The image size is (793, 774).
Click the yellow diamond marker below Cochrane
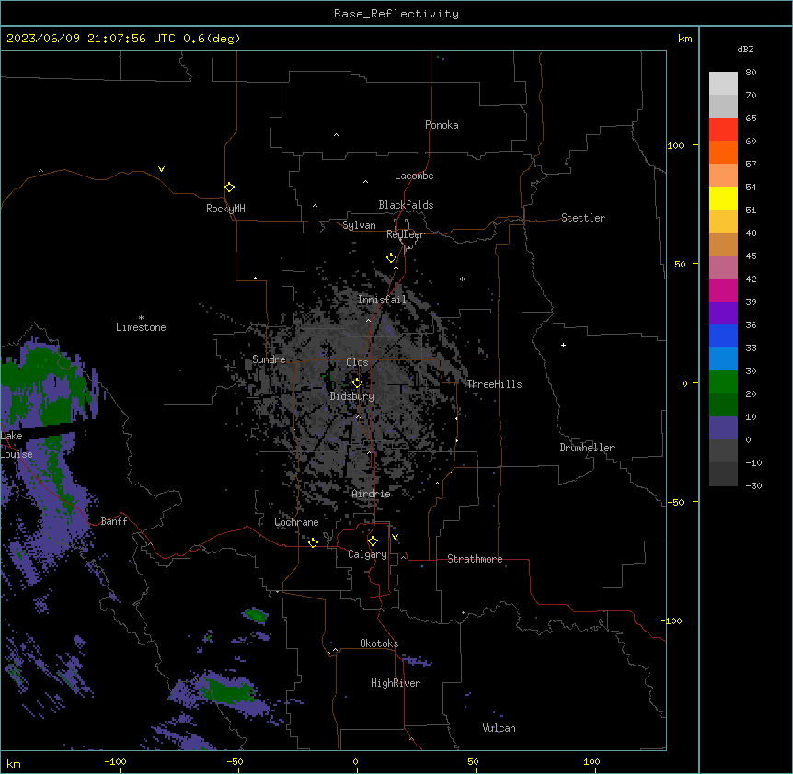pos(313,542)
